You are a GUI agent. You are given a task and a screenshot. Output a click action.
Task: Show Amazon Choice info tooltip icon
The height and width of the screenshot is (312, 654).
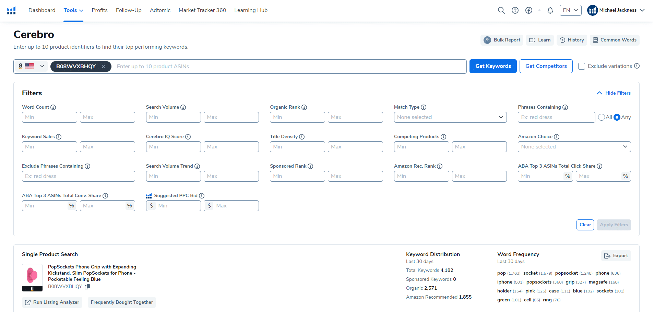[x=557, y=137]
